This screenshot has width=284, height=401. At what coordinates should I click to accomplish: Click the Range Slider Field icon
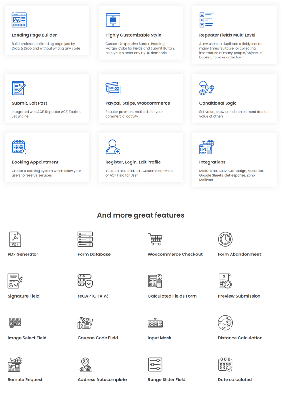tap(155, 365)
